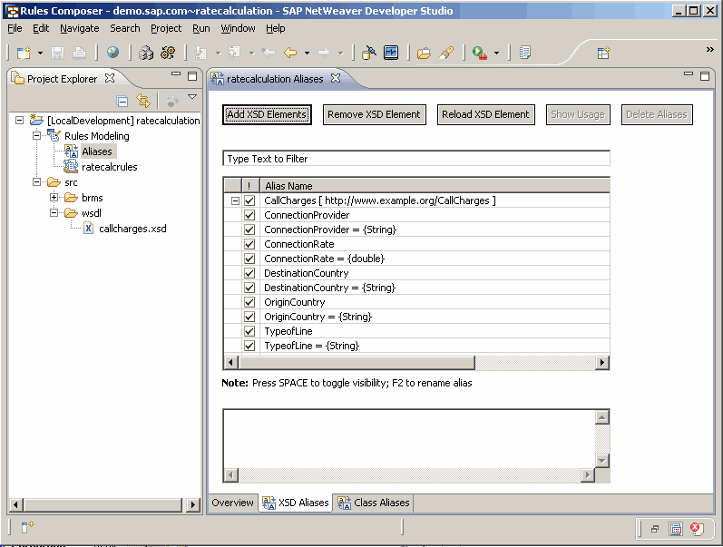The image size is (723, 547).
Task: Click the Reload XSD Element button
Action: point(485,114)
